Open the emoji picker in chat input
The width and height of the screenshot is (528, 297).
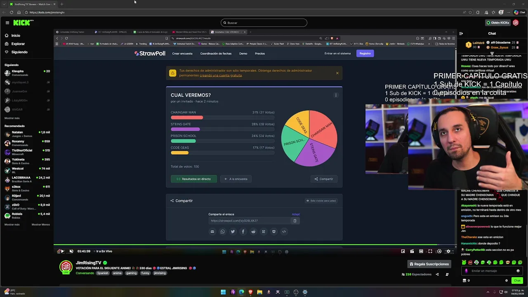(518, 271)
